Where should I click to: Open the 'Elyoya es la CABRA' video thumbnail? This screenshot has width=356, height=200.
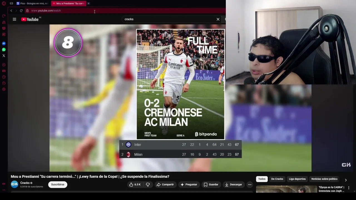point(286,189)
